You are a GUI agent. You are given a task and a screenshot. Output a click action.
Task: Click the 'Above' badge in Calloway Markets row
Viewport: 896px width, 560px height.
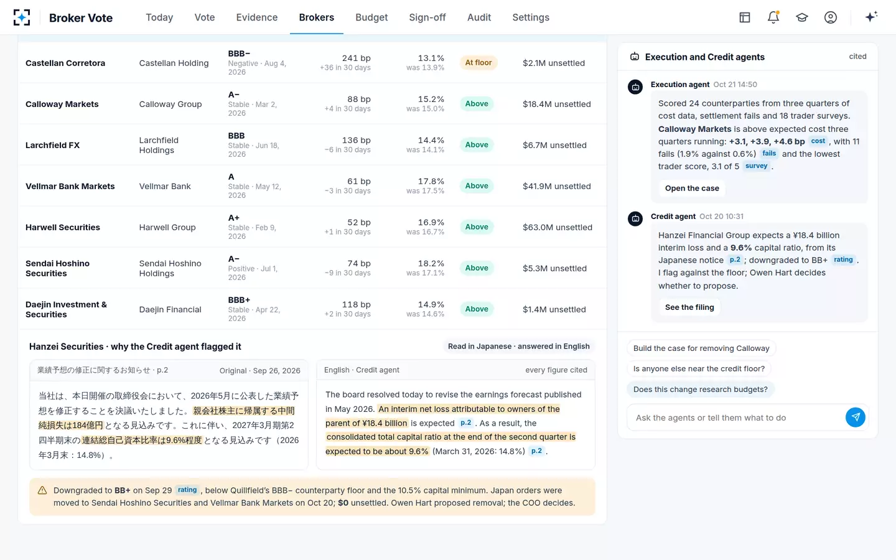coord(477,104)
